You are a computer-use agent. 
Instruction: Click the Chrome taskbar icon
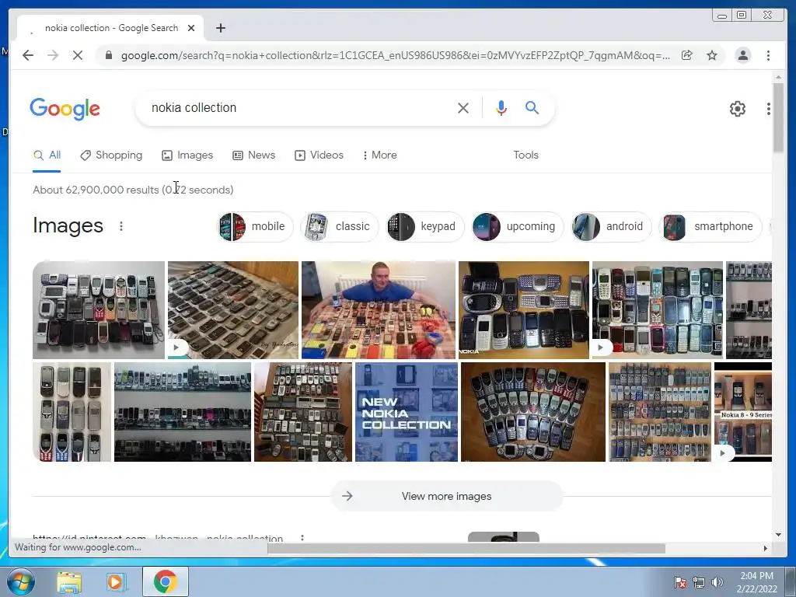165,581
